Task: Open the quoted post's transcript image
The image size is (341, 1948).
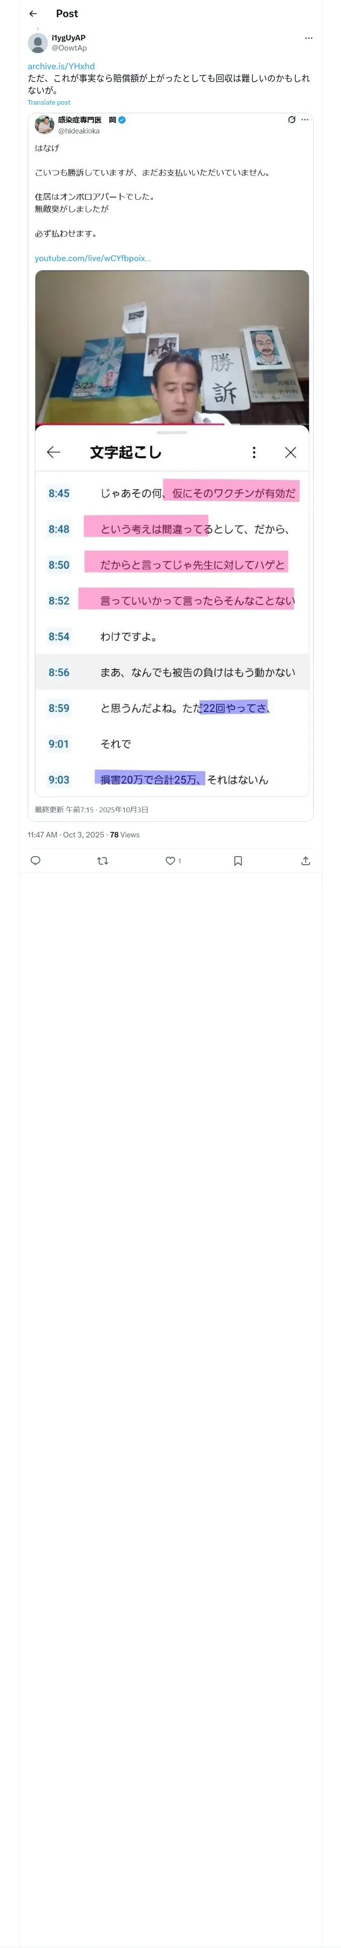Action: 172,533
